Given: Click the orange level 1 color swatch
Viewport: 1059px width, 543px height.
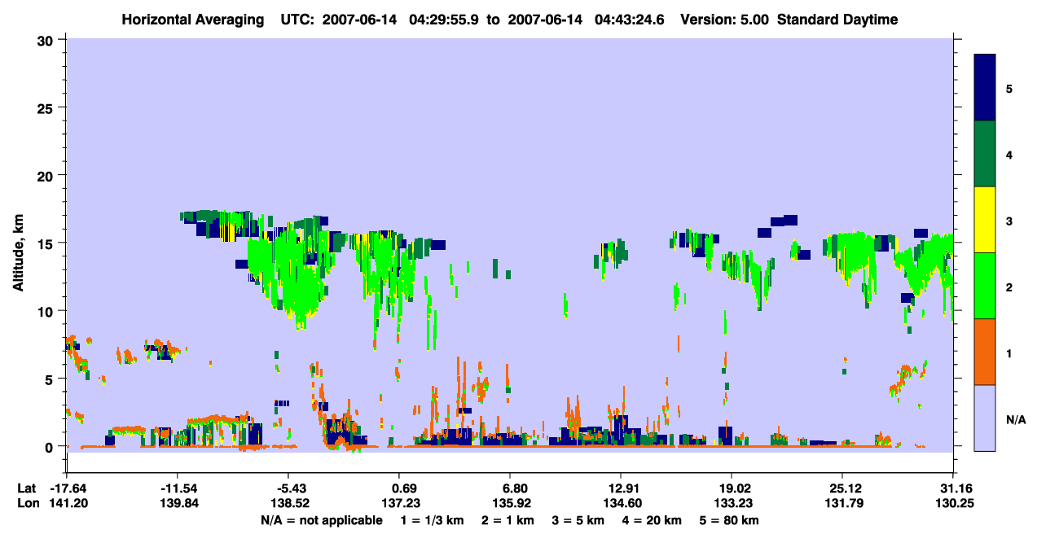Looking at the screenshot, I should (985, 352).
